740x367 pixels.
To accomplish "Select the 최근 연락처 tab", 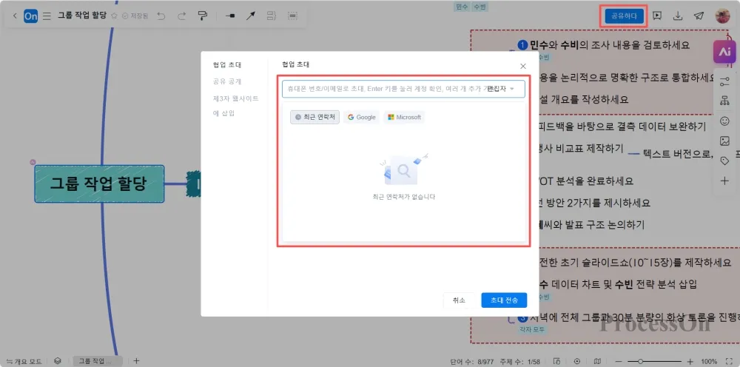I will click(x=314, y=117).
